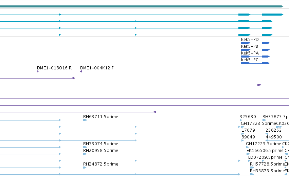Click the thick teal gene span bar at top
The width and height of the screenshot is (289, 176).
tap(141, 6)
